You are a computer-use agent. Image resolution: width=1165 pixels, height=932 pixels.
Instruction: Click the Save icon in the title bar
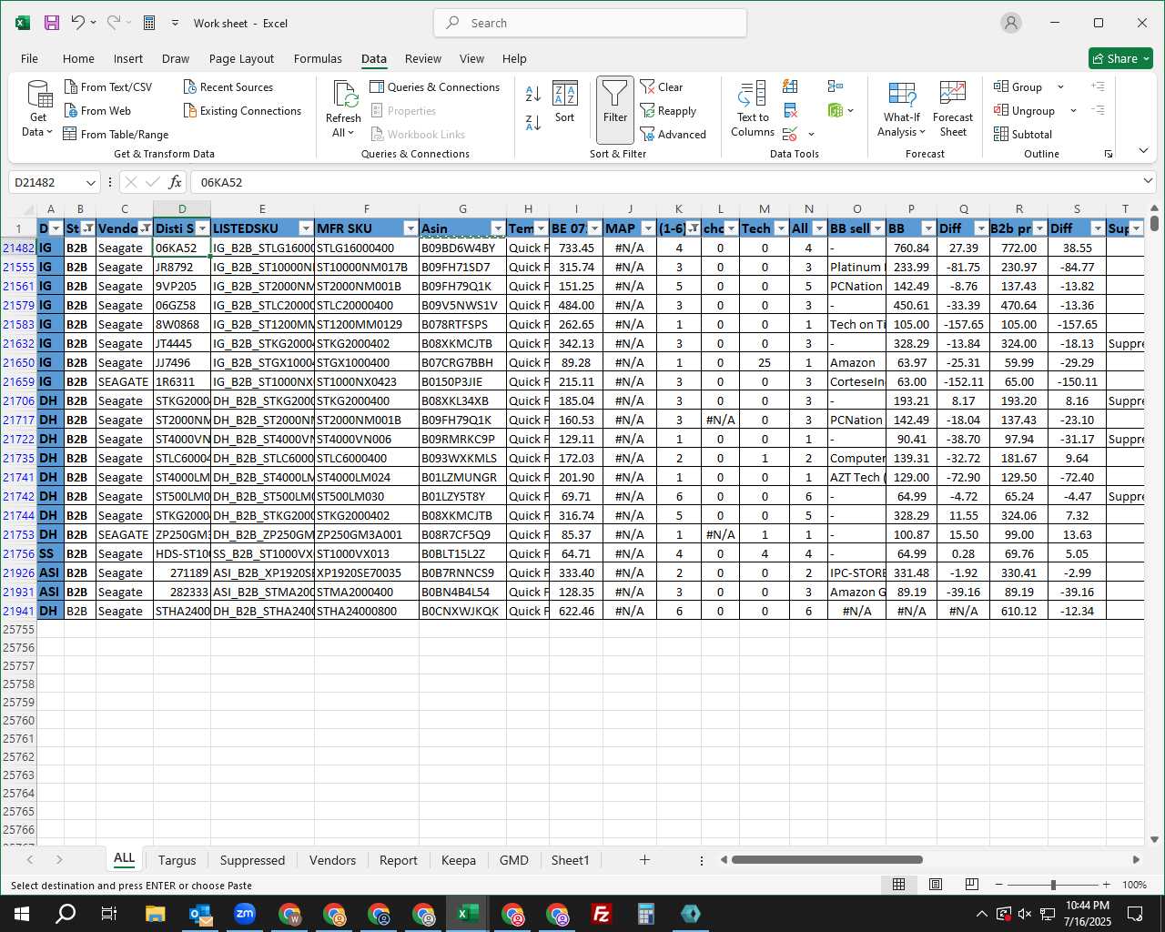(52, 23)
